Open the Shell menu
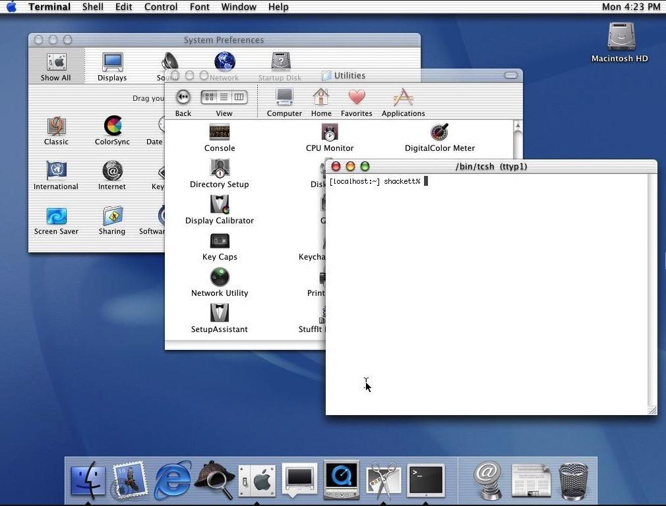Image resolution: width=666 pixels, height=506 pixels. pyautogui.click(x=92, y=7)
